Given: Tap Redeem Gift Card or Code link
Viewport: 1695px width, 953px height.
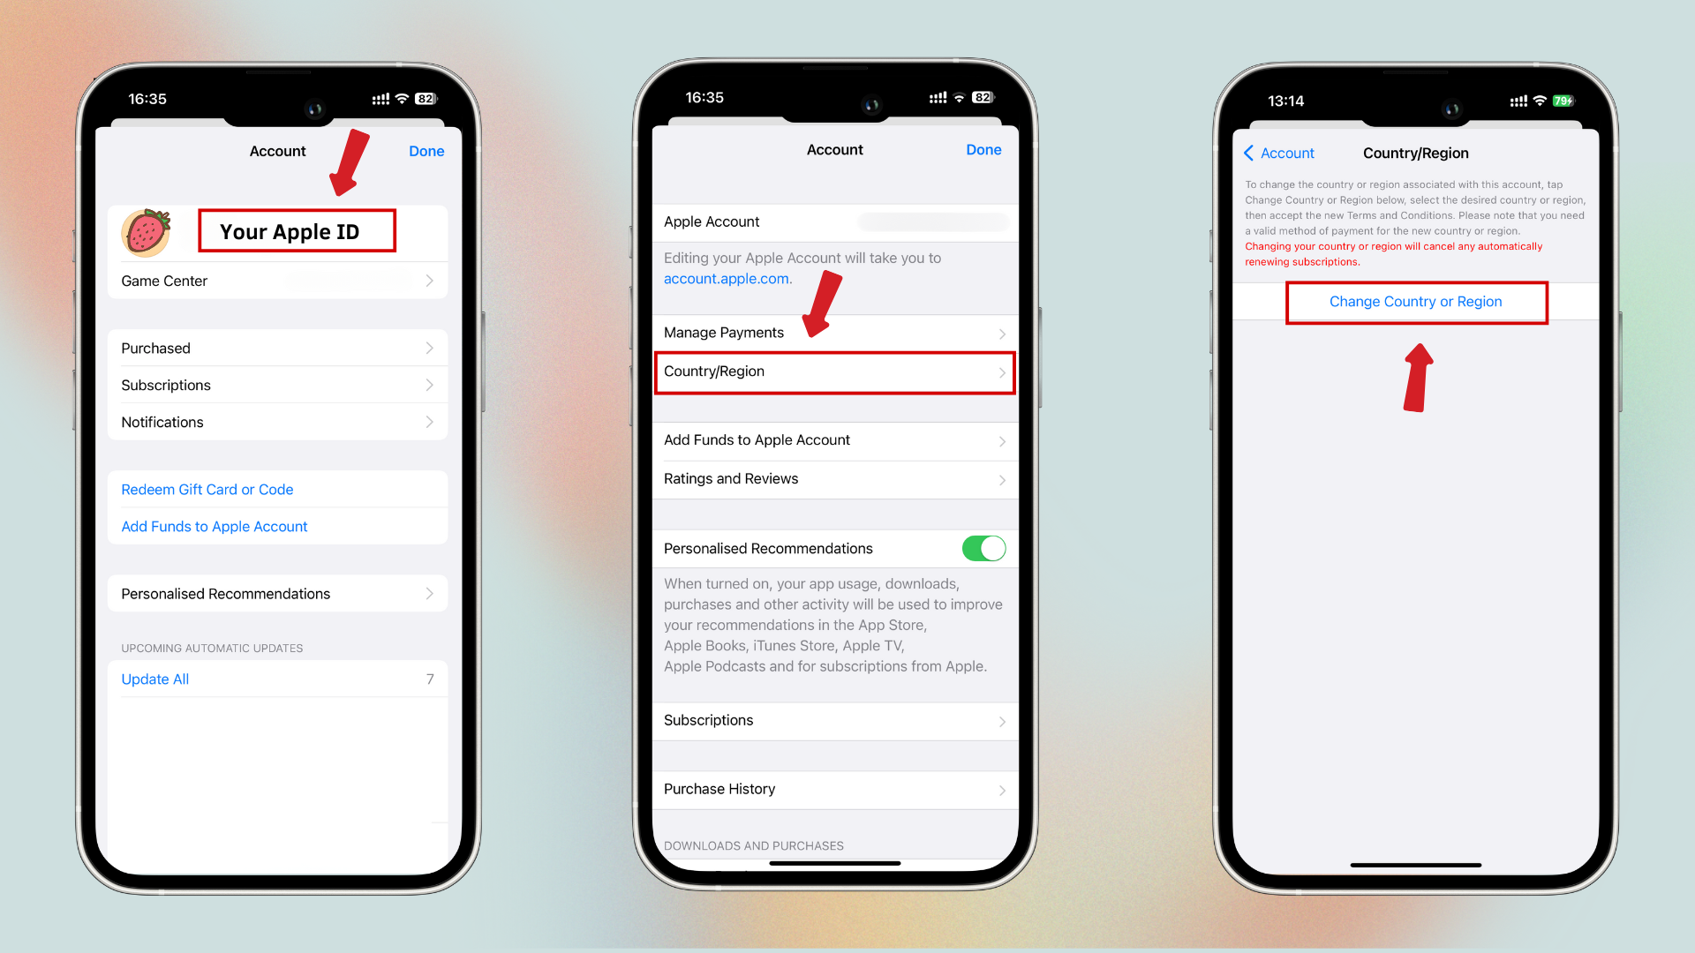Looking at the screenshot, I should [207, 489].
